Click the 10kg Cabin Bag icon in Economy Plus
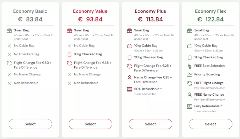This screenshot has height=139, width=240. (x=129, y=46)
